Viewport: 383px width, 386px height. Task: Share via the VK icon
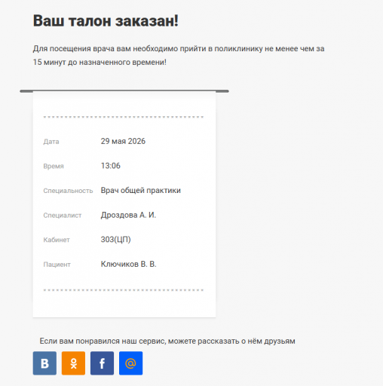pyautogui.click(x=44, y=363)
